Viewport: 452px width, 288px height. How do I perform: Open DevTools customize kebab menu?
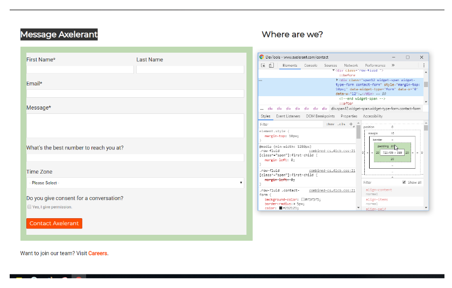424,66
